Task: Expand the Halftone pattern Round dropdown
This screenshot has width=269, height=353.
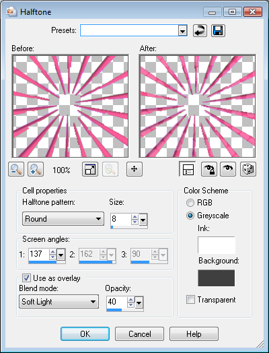Action: coord(63,218)
